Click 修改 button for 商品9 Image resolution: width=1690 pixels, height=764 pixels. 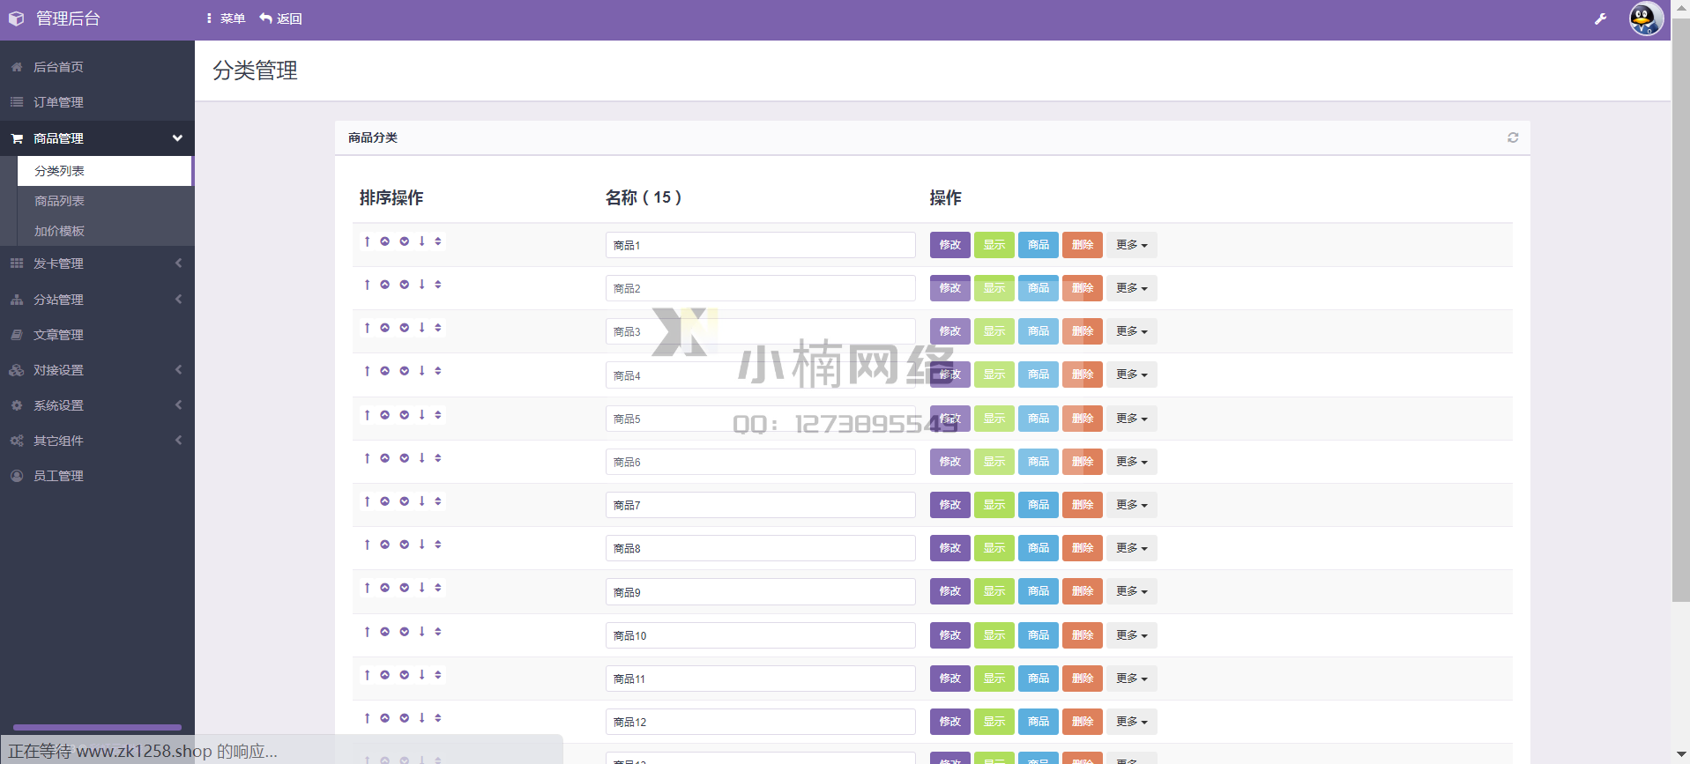pos(950,591)
